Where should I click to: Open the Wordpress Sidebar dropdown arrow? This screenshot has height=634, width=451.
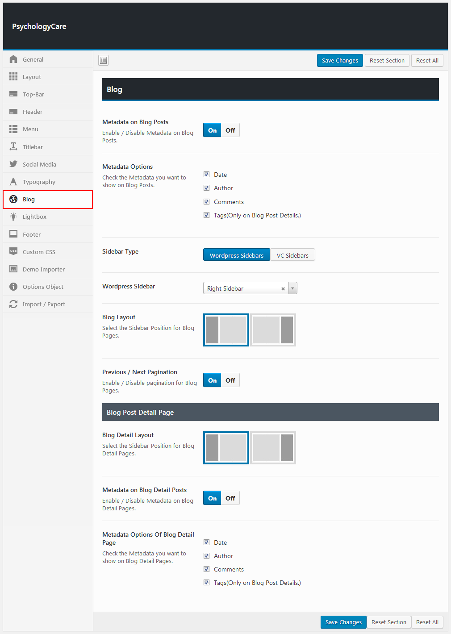(x=292, y=288)
